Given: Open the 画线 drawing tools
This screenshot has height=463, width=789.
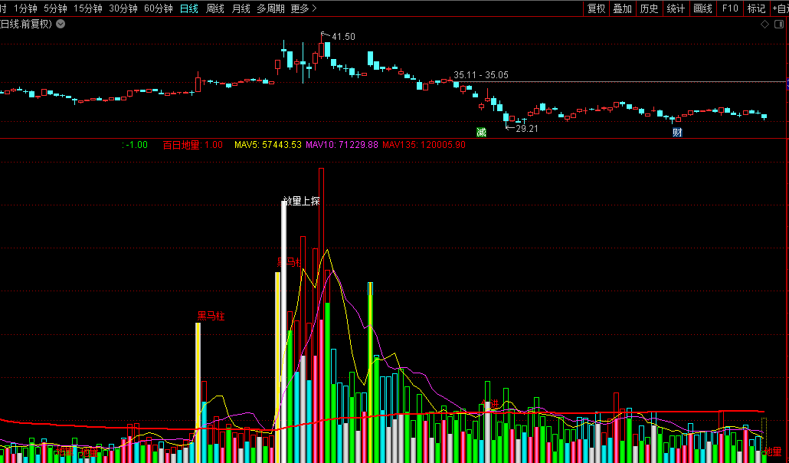Looking at the screenshot, I should [x=702, y=8].
